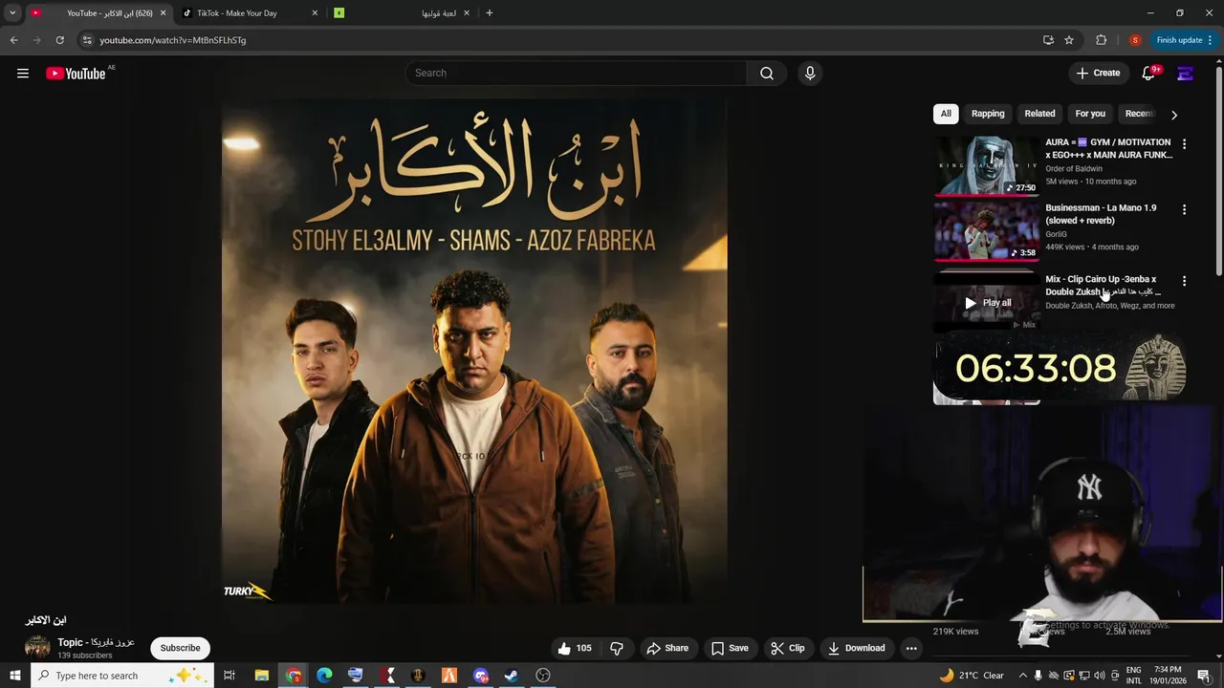Open Windows notification center icon
The image size is (1224, 688).
[x=1204, y=676]
